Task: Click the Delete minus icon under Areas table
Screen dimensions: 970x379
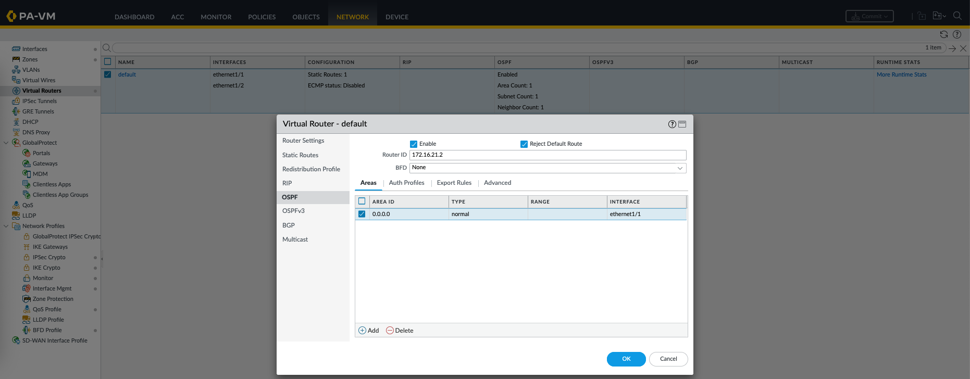Action: coord(390,331)
